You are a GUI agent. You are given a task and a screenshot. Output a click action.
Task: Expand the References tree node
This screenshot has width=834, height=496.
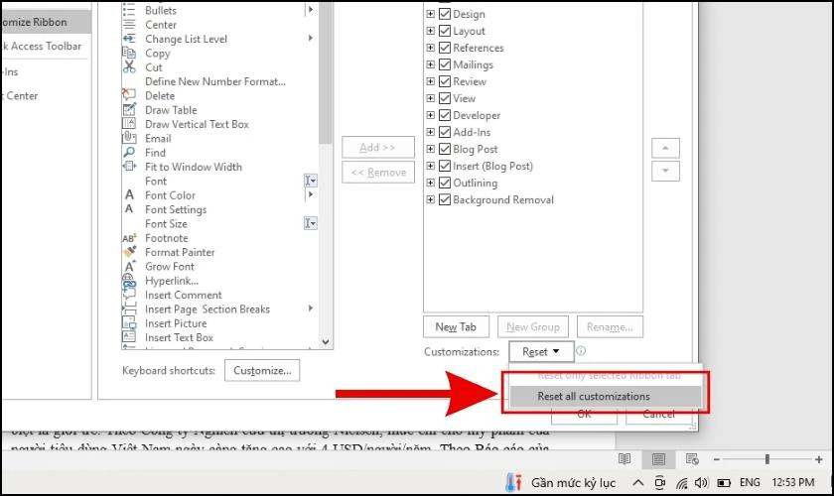coord(430,48)
